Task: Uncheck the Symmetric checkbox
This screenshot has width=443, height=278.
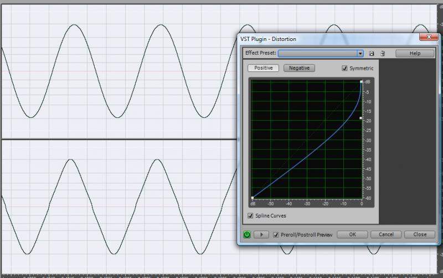Action: coord(344,69)
